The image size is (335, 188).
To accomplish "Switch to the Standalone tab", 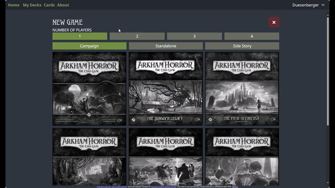I will 166,46.
